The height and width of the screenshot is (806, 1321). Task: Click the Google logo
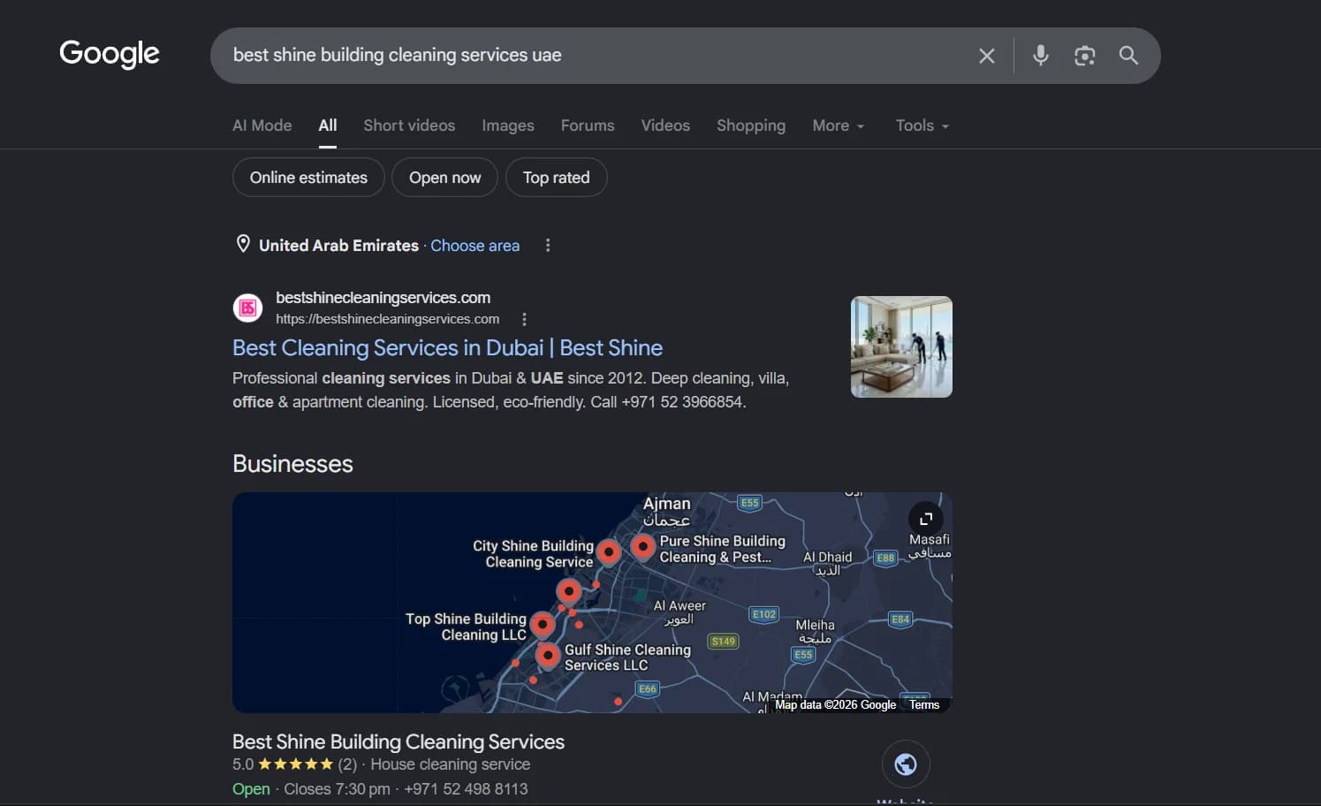(x=109, y=54)
